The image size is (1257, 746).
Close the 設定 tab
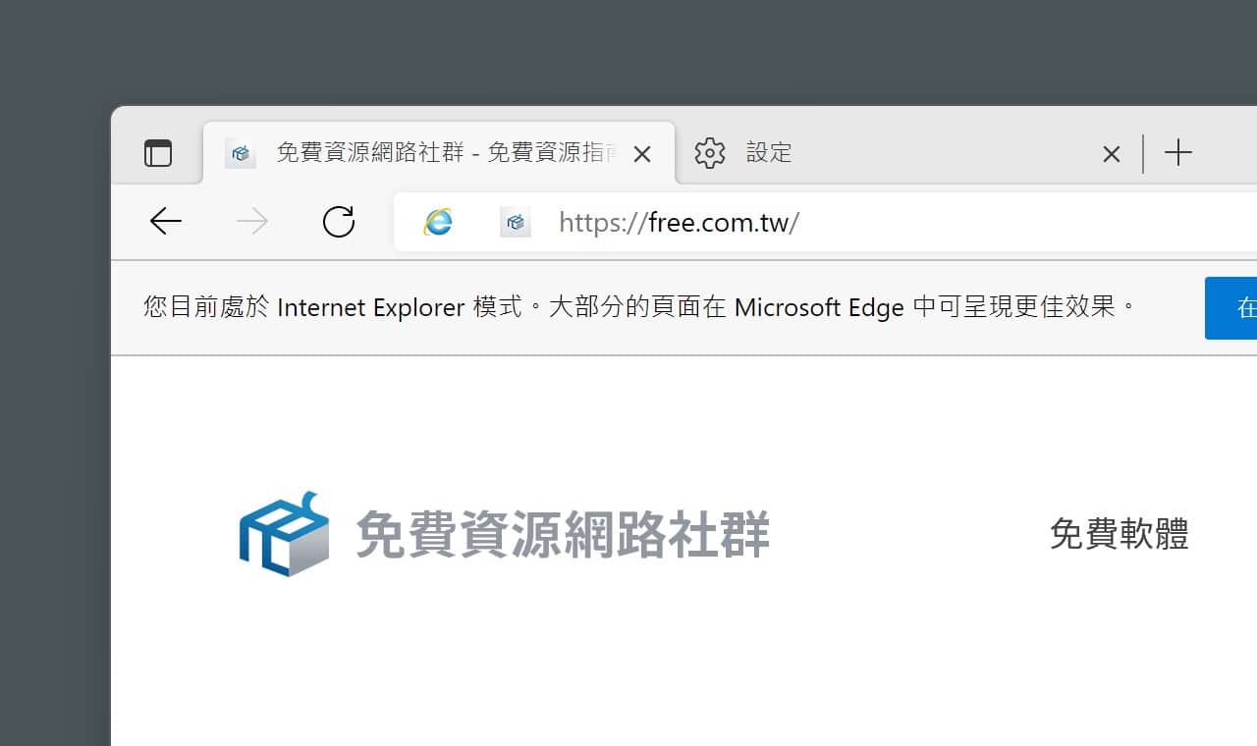(x=1112, y=154)
